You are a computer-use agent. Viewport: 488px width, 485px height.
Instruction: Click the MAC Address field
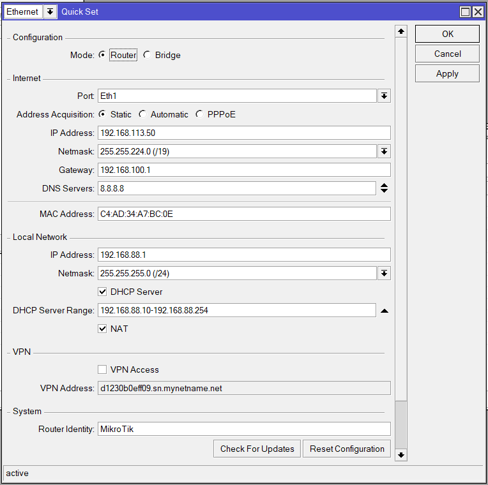coord(244,214)
